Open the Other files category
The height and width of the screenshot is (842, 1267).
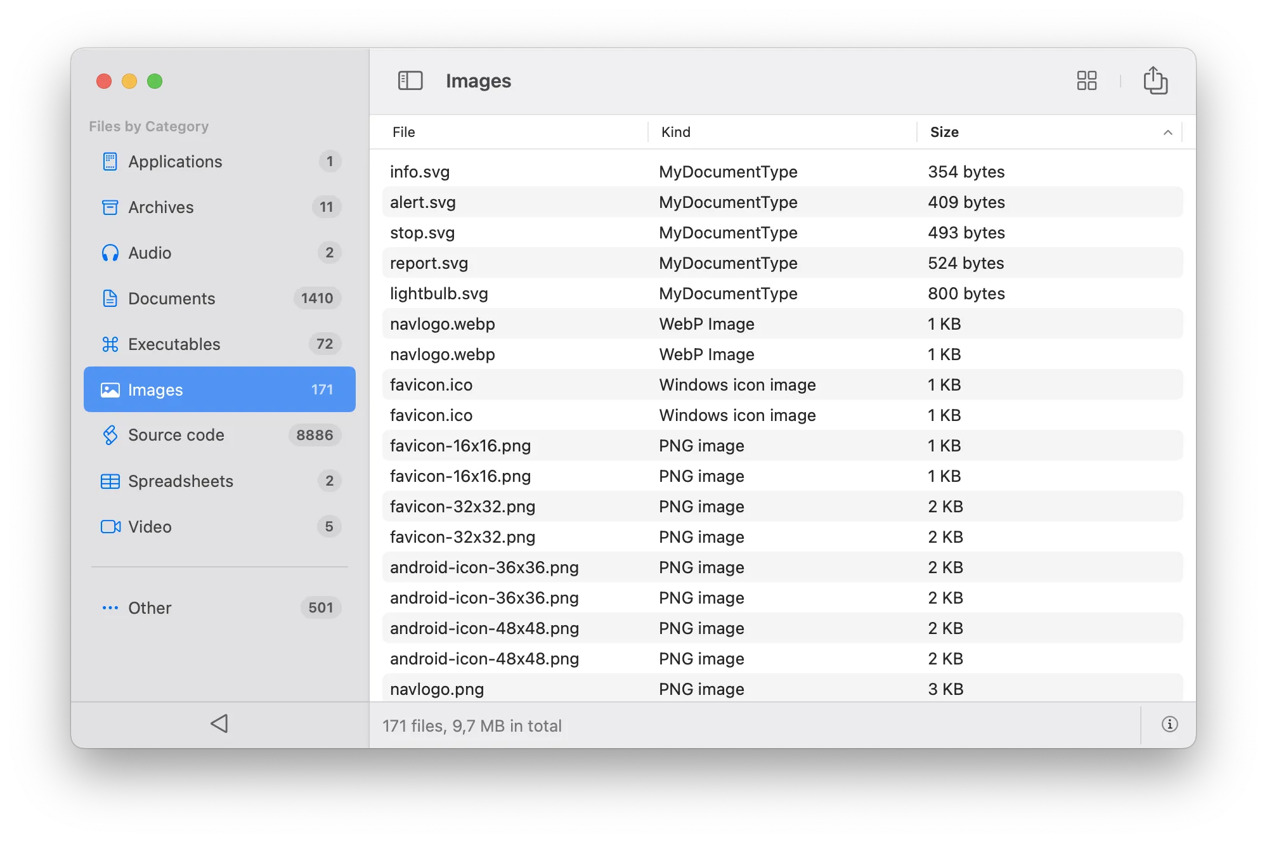(x=149, y=608)
